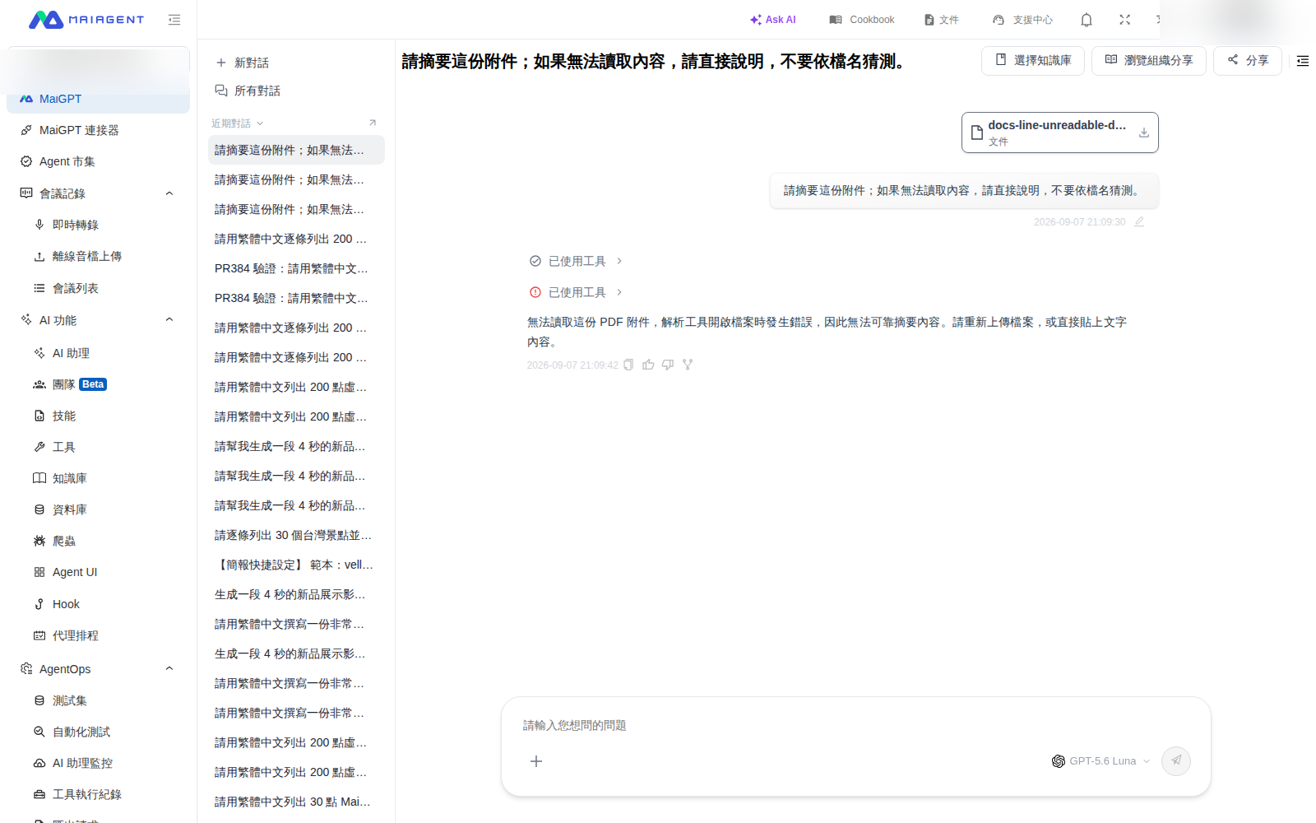Open conversation 請逐條列出 30 個台灣景點
Image resolution: width=1316 pixels, height=823 pixels.
[x=296, y=535]
